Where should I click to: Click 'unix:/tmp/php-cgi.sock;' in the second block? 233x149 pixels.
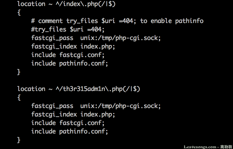click(x=121, y=106)
